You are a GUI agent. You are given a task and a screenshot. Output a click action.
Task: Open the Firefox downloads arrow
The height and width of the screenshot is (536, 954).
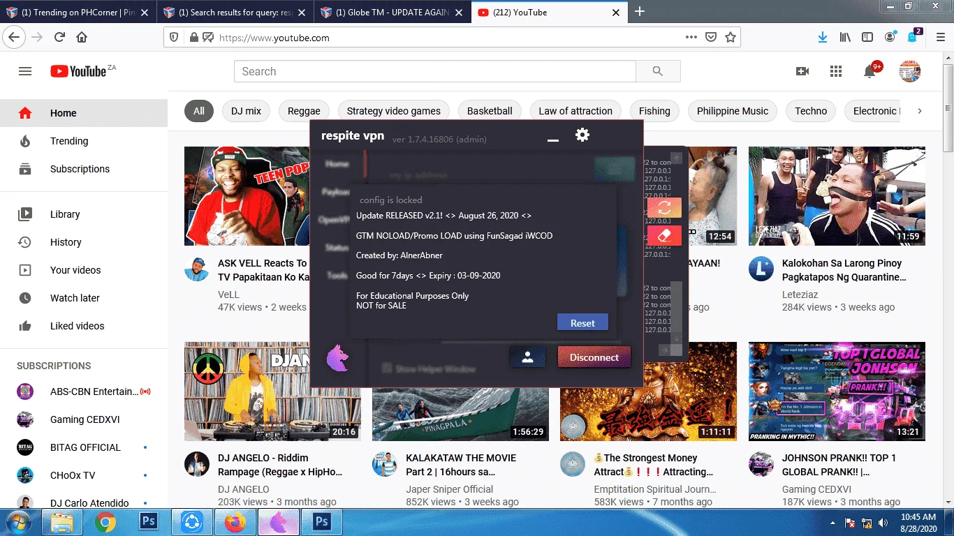(x=823, y=37)
